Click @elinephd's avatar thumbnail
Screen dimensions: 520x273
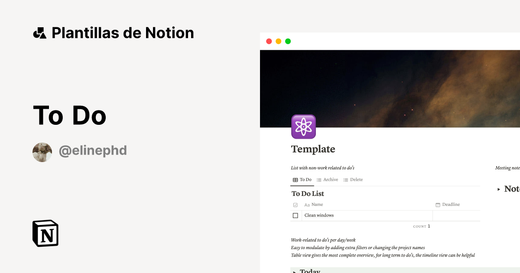coord(42,152)
